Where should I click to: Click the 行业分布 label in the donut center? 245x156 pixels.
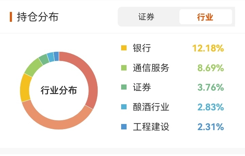coord(59,91)
